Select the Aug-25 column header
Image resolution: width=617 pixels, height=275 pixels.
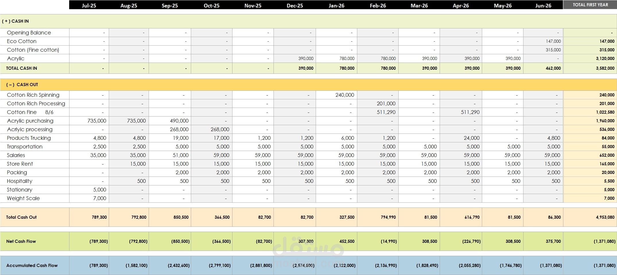tap(129, 5)
